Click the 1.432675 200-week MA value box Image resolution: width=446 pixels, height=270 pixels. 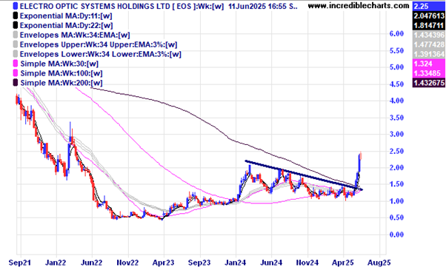pos(429,83)
